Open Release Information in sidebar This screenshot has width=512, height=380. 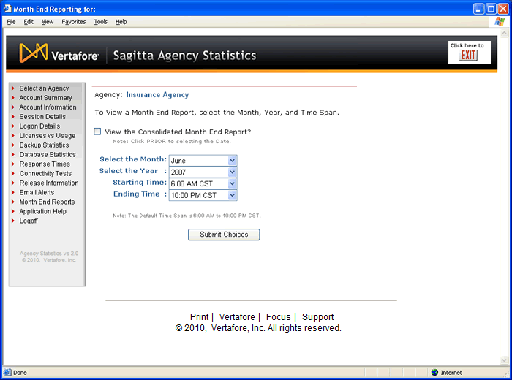pyautogui.click(x=49, y=183)
